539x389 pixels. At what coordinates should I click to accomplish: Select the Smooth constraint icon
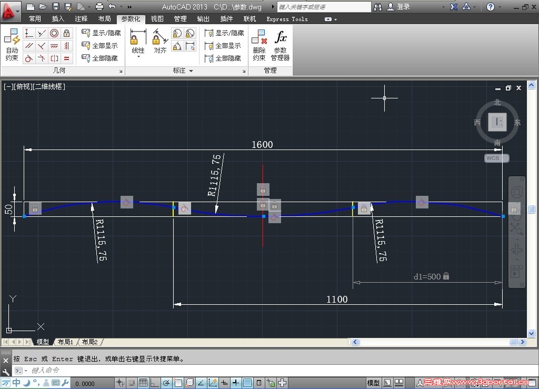(42, 58)
